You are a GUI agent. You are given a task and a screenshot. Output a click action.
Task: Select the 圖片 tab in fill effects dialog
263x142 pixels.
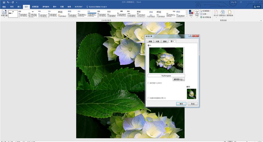pos(172,41)
